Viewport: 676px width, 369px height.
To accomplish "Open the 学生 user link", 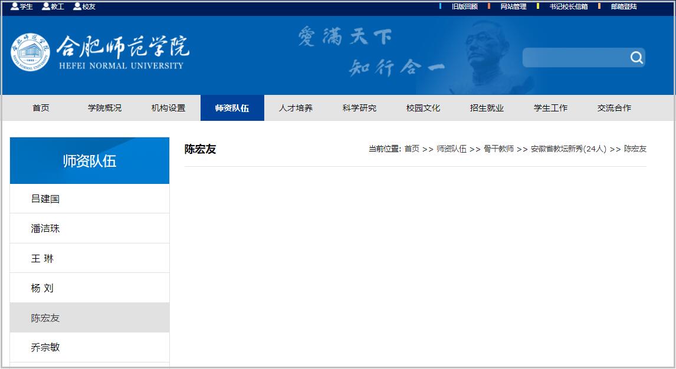I will pos(22,6).
